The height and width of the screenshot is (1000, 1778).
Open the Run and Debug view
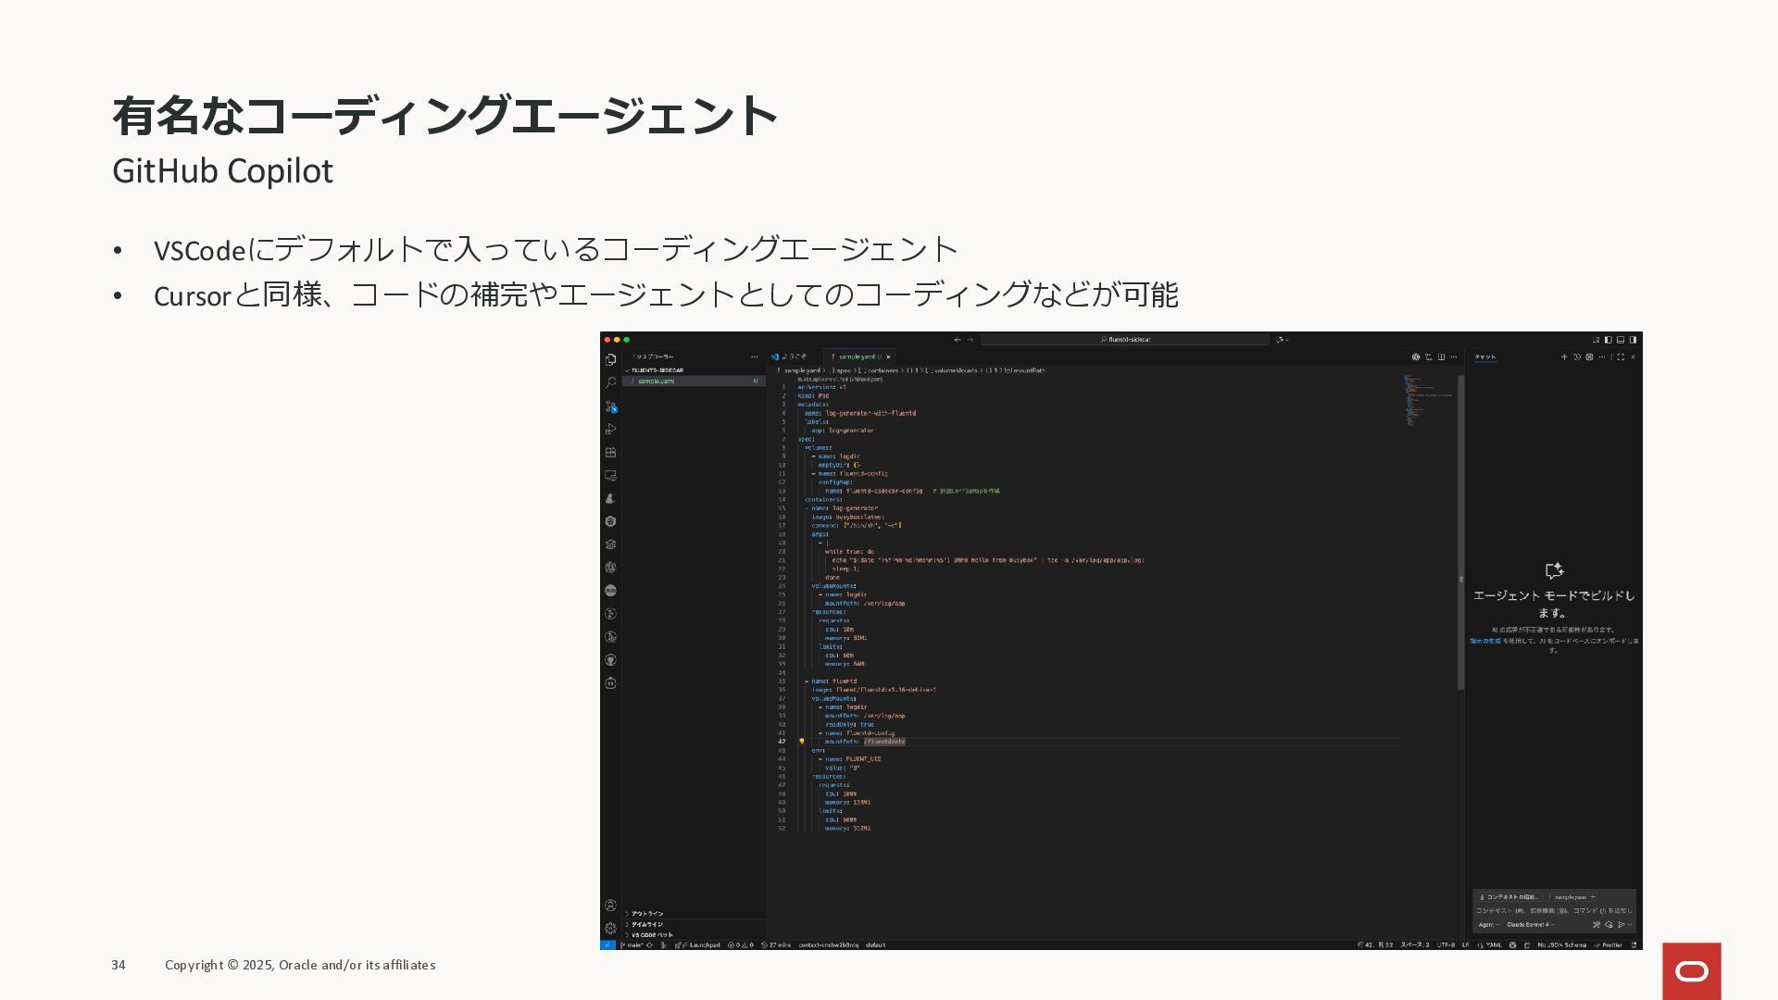610,429
